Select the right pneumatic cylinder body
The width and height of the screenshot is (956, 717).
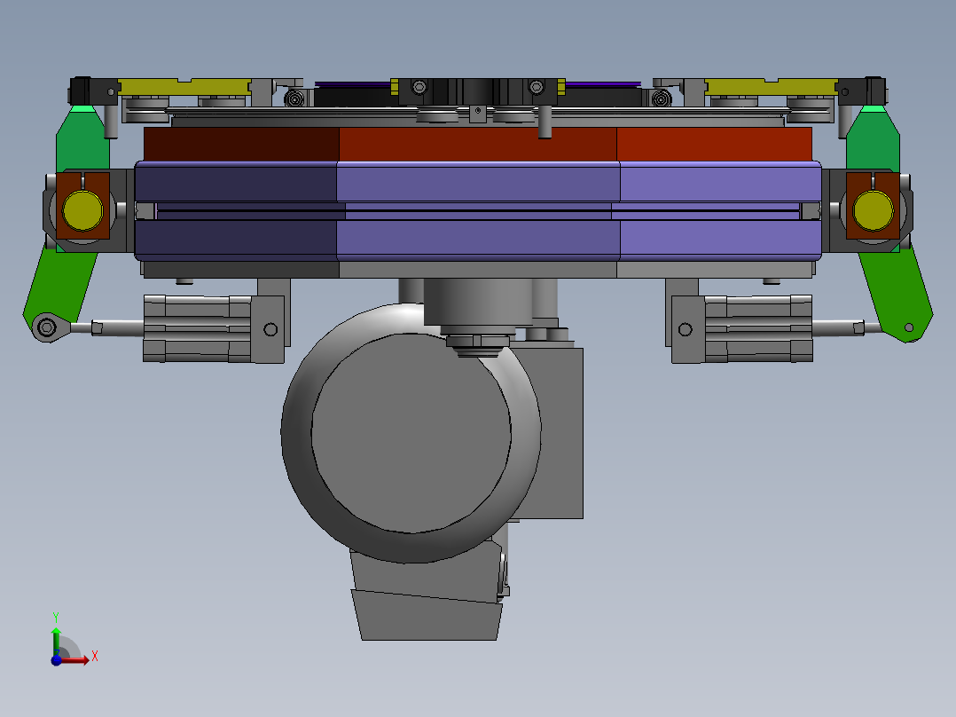[758, 329]
